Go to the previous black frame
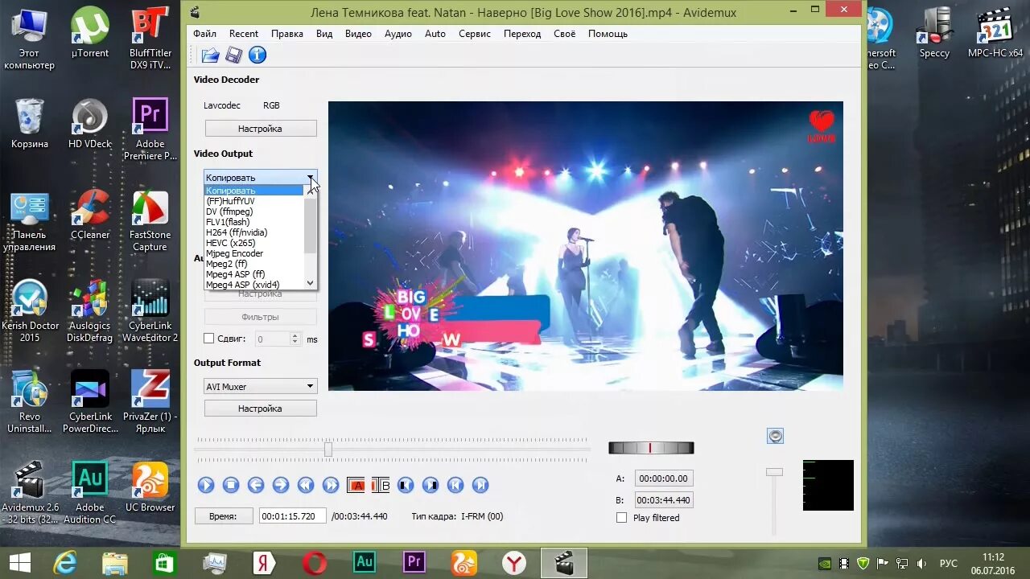The image size is (1030, 579). 406,485
